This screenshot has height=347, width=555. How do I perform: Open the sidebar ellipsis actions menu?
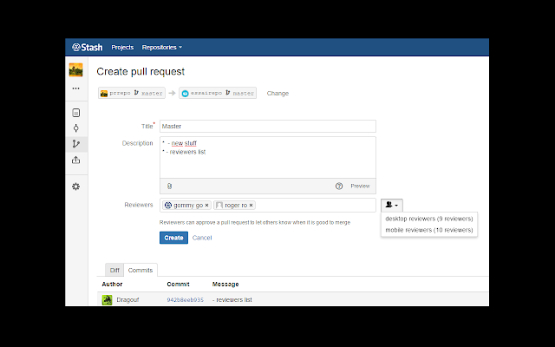point(75,88)
